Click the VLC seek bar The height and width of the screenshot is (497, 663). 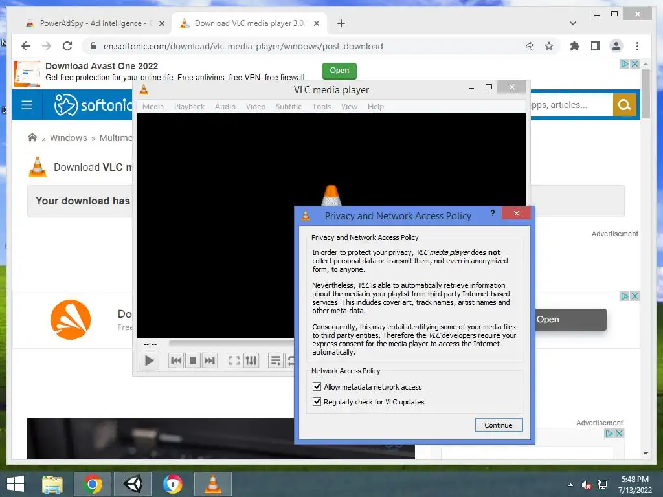coord(231,343)
